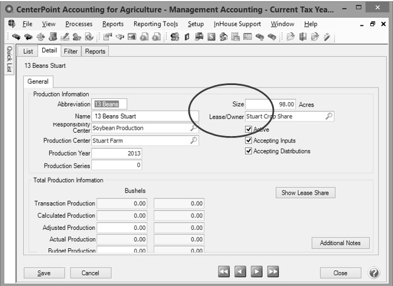Click the dollar-sign book toolbar icon
This screenshot has height=286, width=393.
coord(187,37)
